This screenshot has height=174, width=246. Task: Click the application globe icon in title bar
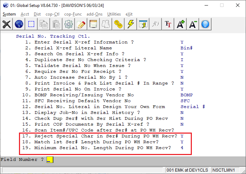(6, 5)
